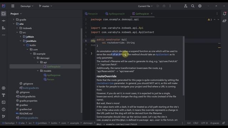
Task: Go to previous highlighted error arrow
Action: 214,20
